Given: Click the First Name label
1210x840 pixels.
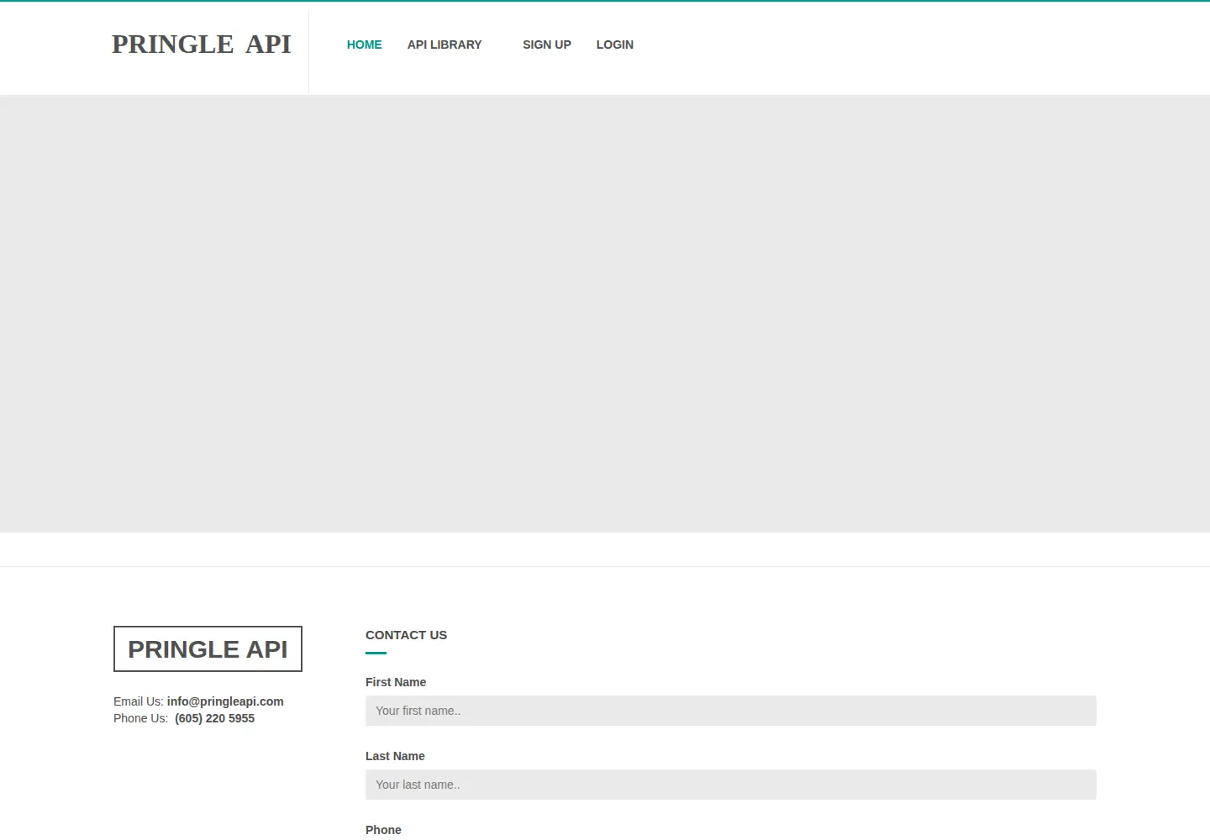Looking at the screenshot, I should (396, 682).
